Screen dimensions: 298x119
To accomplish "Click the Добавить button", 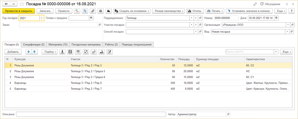I will coord(13,52).
